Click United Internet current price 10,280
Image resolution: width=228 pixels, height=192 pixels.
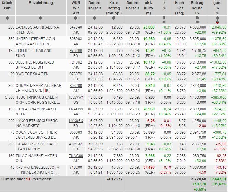149,39
